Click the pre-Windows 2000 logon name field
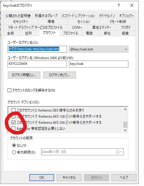 (x=99, y=64)
